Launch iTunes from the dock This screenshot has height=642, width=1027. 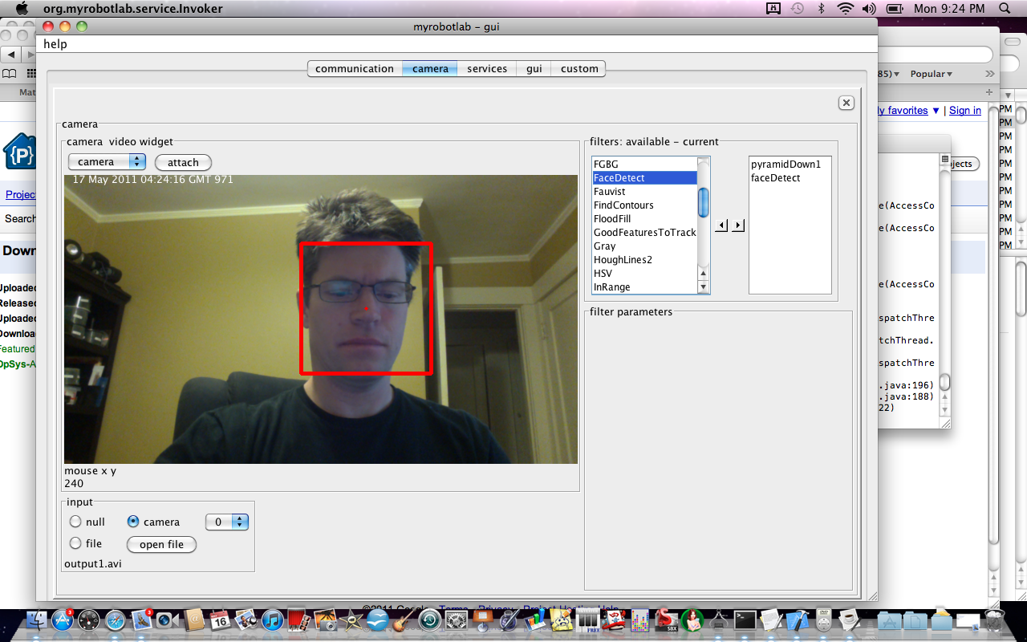pyautogui.click(x=273, y=620)
